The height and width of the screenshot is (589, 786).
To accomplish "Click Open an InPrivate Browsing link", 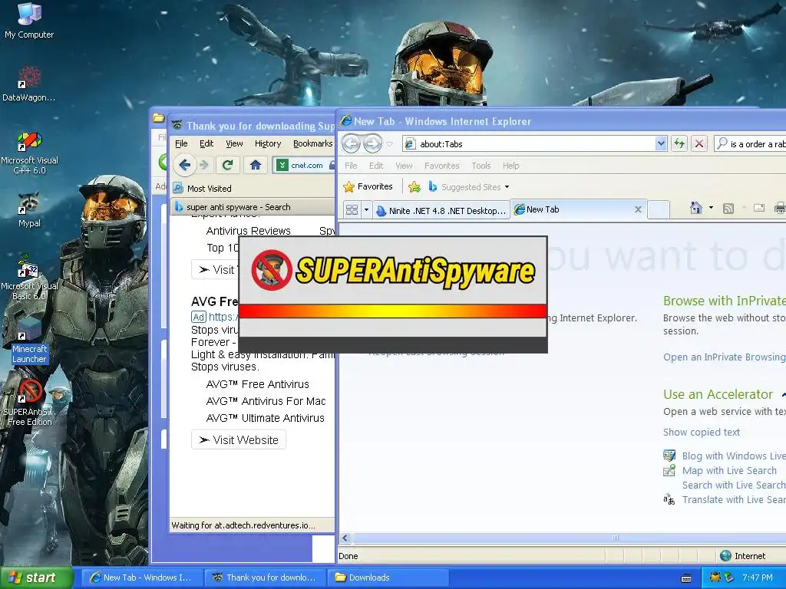I will coord(725,357).
